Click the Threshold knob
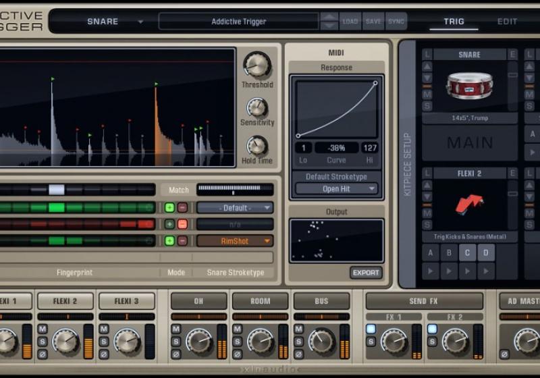 [256, 65]
